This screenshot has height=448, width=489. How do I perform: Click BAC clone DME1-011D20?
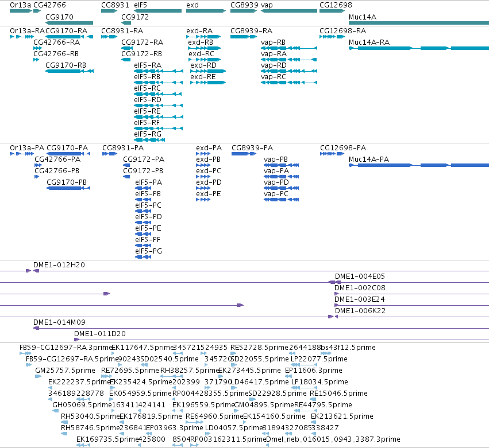(x=282, y=340)
